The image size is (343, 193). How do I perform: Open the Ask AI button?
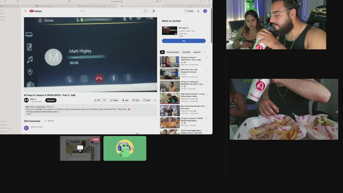125,100
